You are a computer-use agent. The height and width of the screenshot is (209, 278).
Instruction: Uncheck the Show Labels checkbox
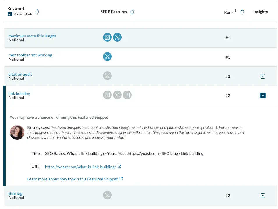click(x=10, y=14)
